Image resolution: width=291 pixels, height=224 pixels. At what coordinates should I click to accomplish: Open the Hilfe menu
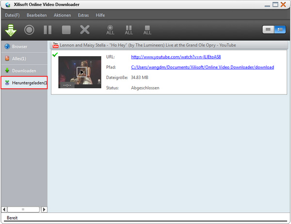point(100,15)
